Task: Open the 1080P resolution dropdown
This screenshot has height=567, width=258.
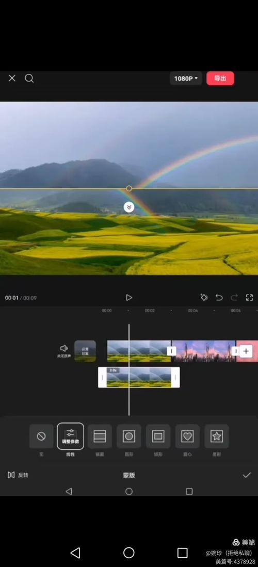Action: 186,78
